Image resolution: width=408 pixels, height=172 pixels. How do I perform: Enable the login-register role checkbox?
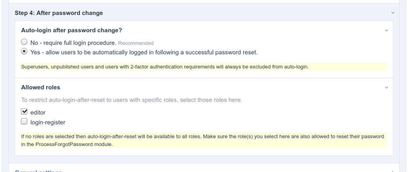(24, 121)
